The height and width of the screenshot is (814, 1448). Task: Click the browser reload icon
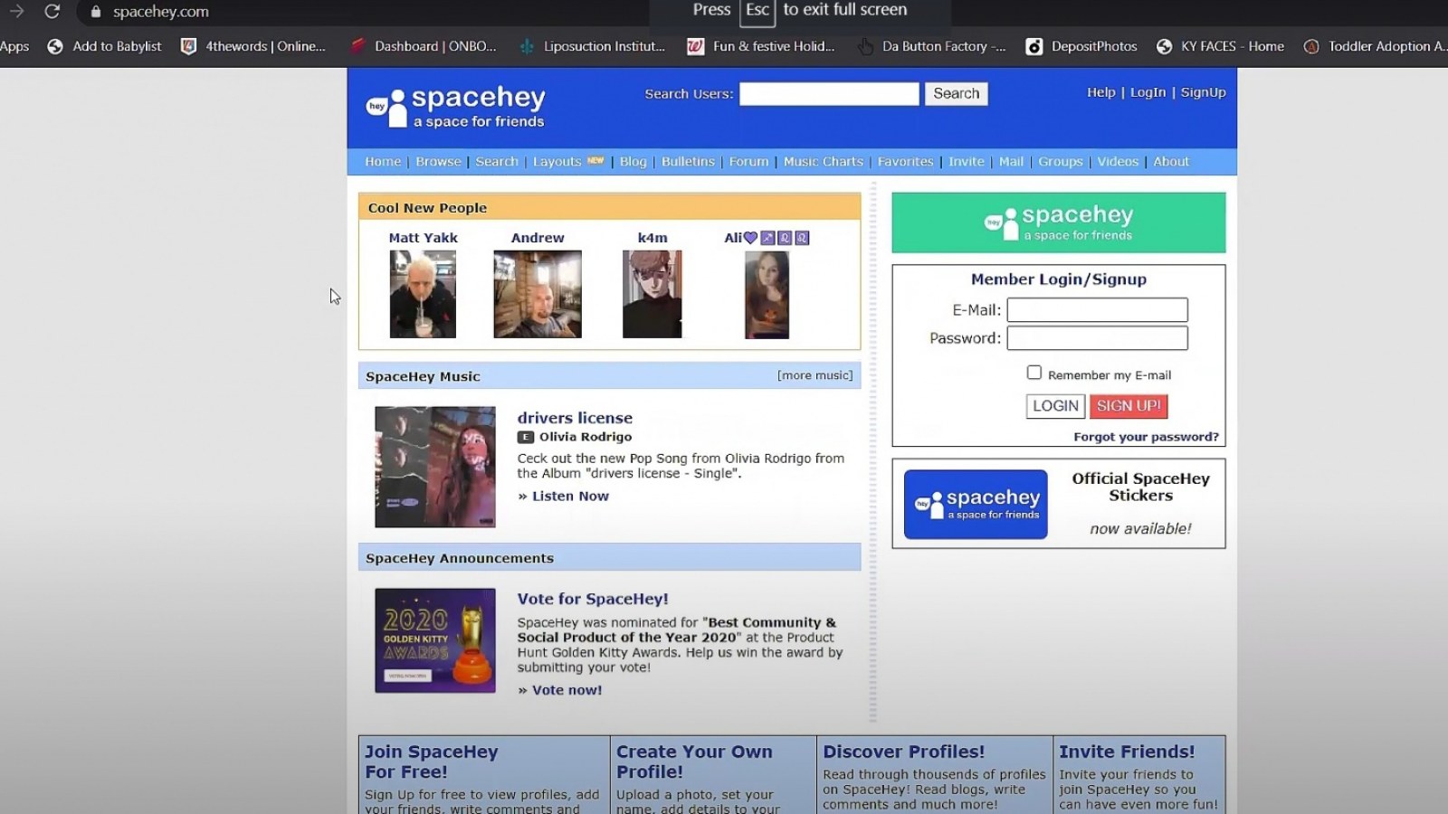coord(52,12)
